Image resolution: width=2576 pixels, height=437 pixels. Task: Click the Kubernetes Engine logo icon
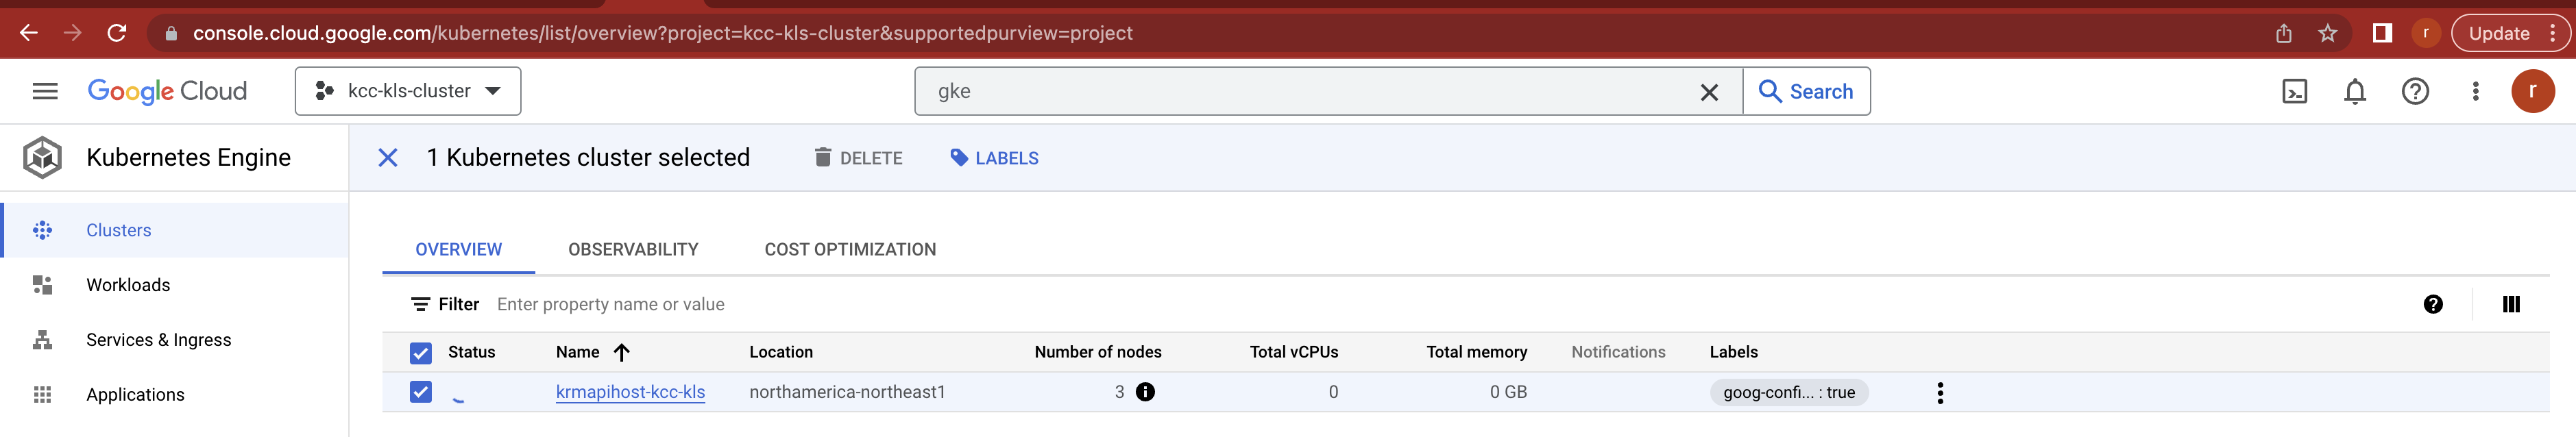pyautogui.click(x=40, y=157)
